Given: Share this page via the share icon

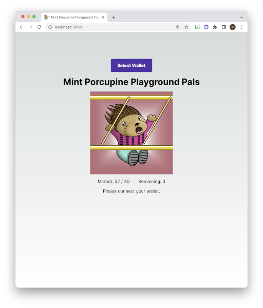Looking at the screenshot, I should (177, 27).
